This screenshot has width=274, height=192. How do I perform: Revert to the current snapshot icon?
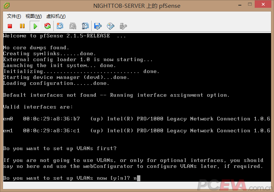(73, 26)
